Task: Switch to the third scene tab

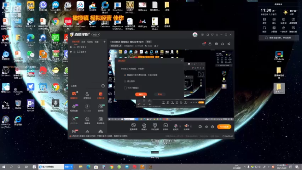Action: [90, 42]
